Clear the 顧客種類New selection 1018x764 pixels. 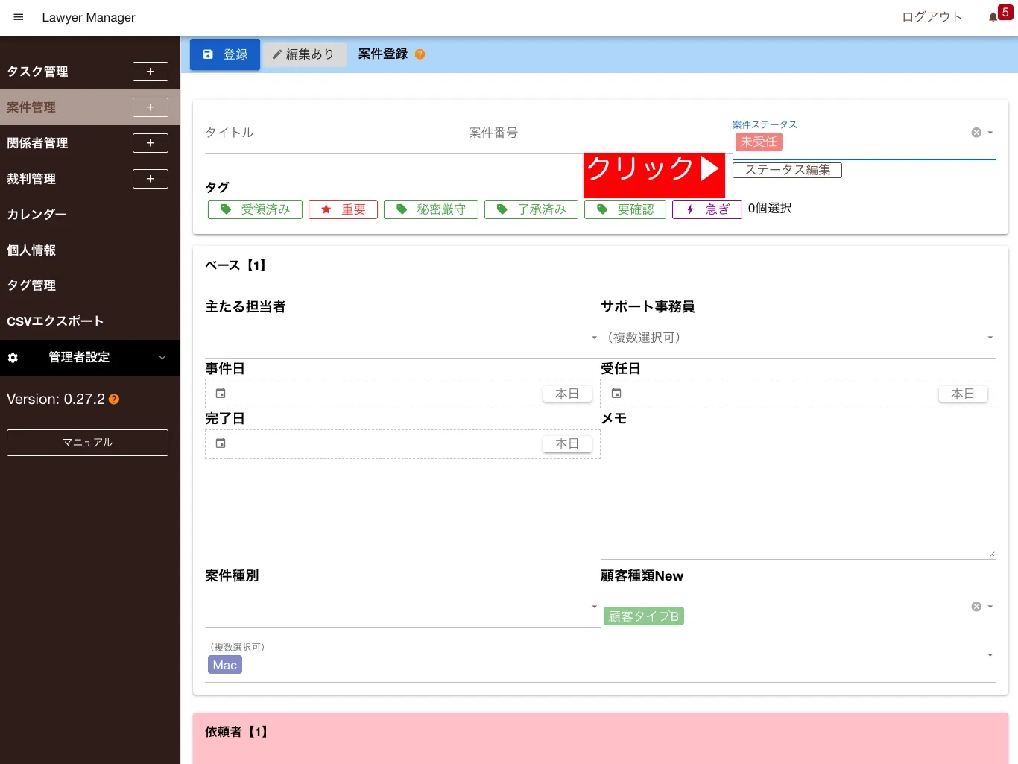976,607
